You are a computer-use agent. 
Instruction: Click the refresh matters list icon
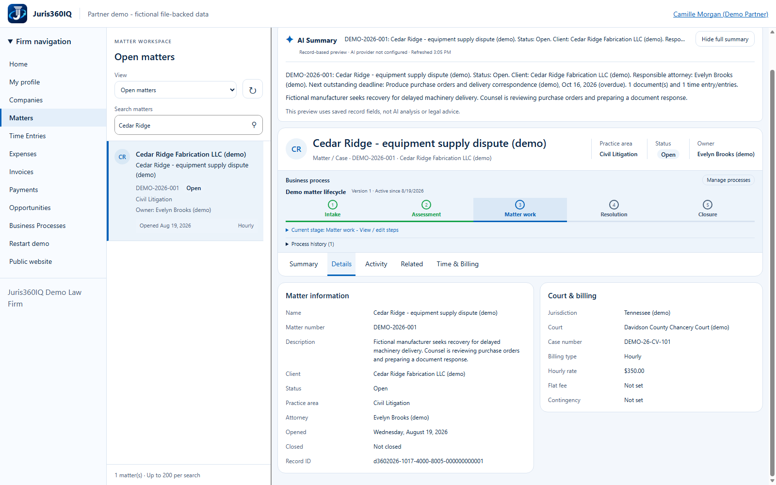pyautogui.click(x=253, y=90)
